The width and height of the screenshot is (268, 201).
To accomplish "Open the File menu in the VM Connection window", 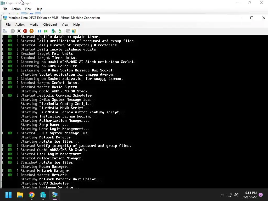I will (x=8, y=25).
